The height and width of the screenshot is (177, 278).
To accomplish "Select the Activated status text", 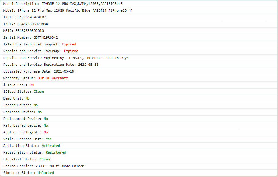I will 51,146.
